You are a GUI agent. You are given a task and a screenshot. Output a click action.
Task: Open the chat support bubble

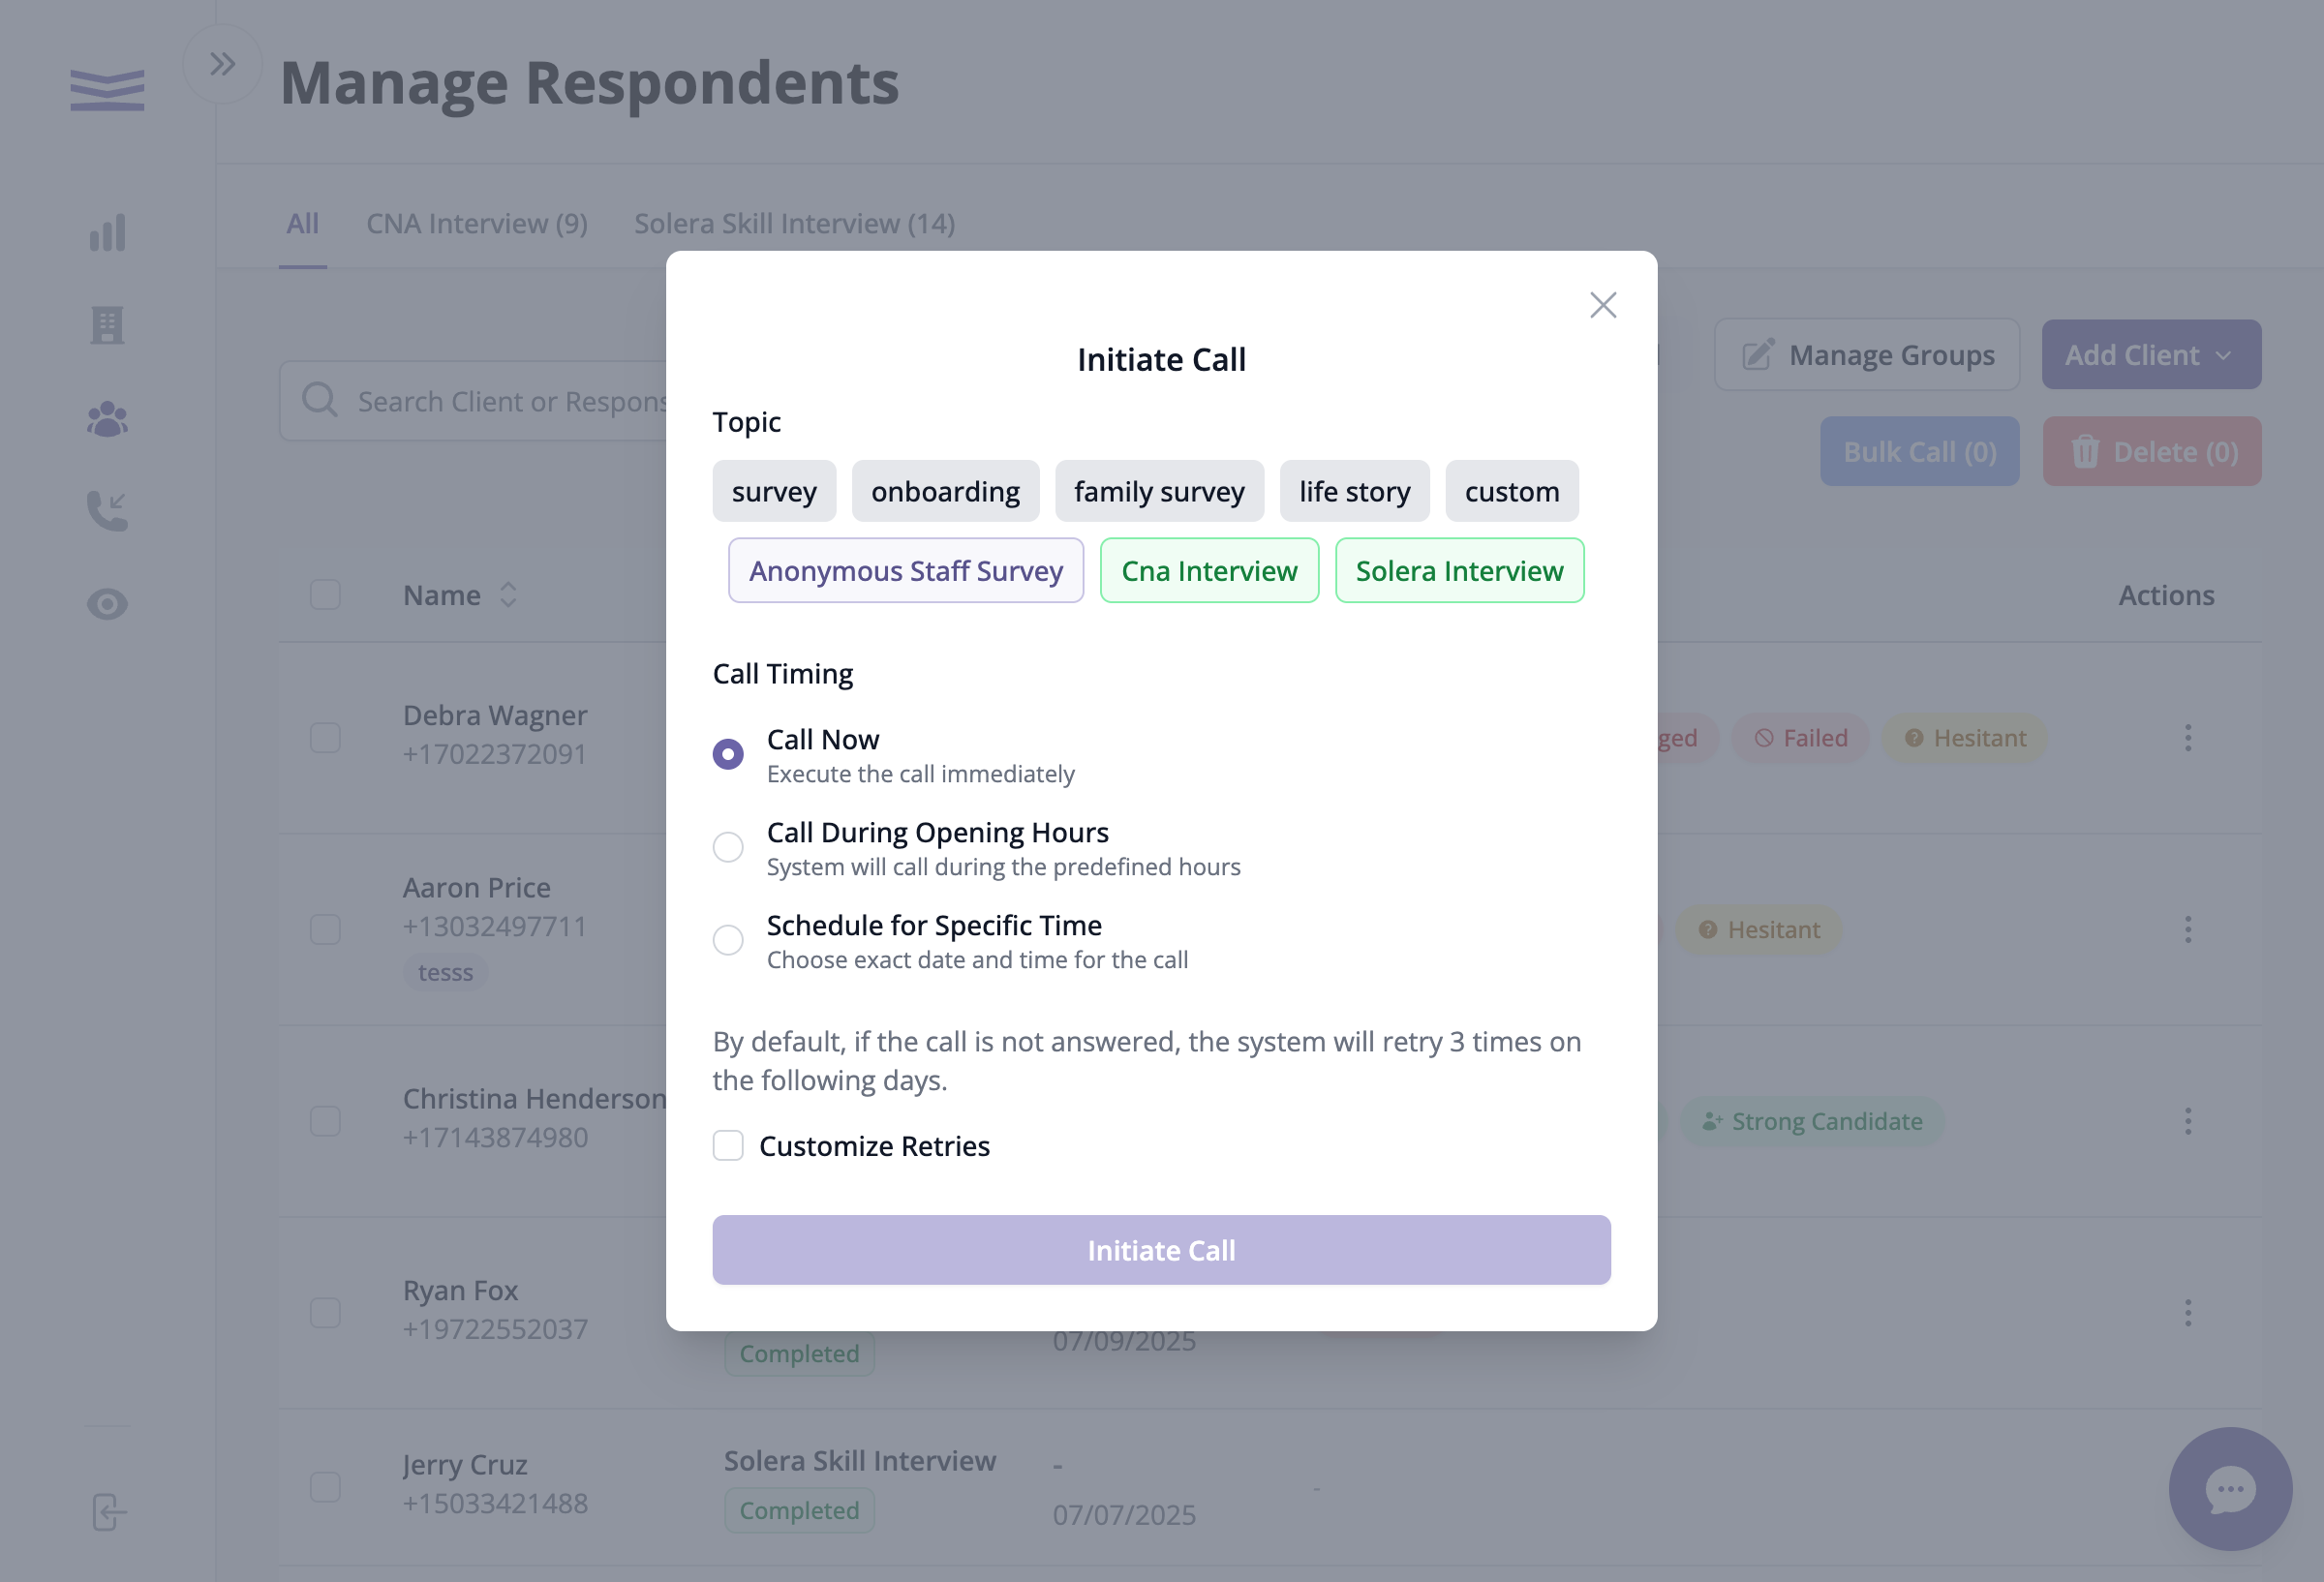click(x=2229, y=1489)
